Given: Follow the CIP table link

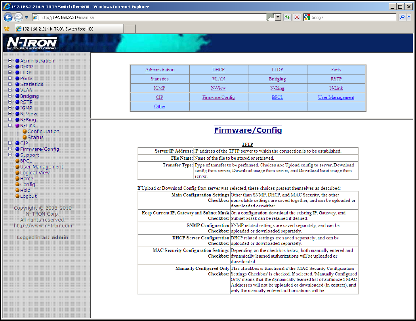Looking at the screenshot, I should point(159,97).
